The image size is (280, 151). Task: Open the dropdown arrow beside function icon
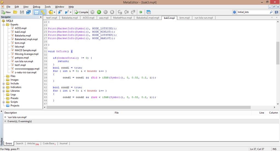[71, 12]
